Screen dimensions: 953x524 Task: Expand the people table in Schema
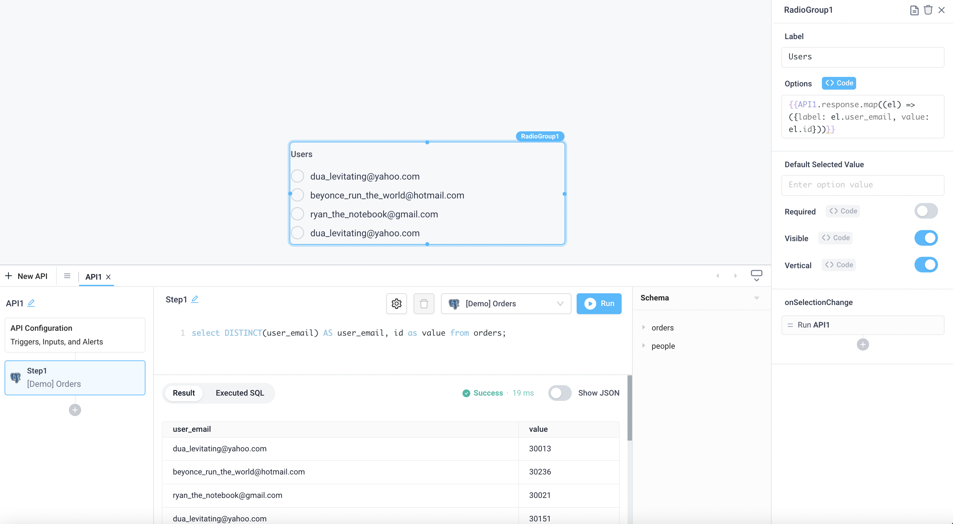coord(644,346)
